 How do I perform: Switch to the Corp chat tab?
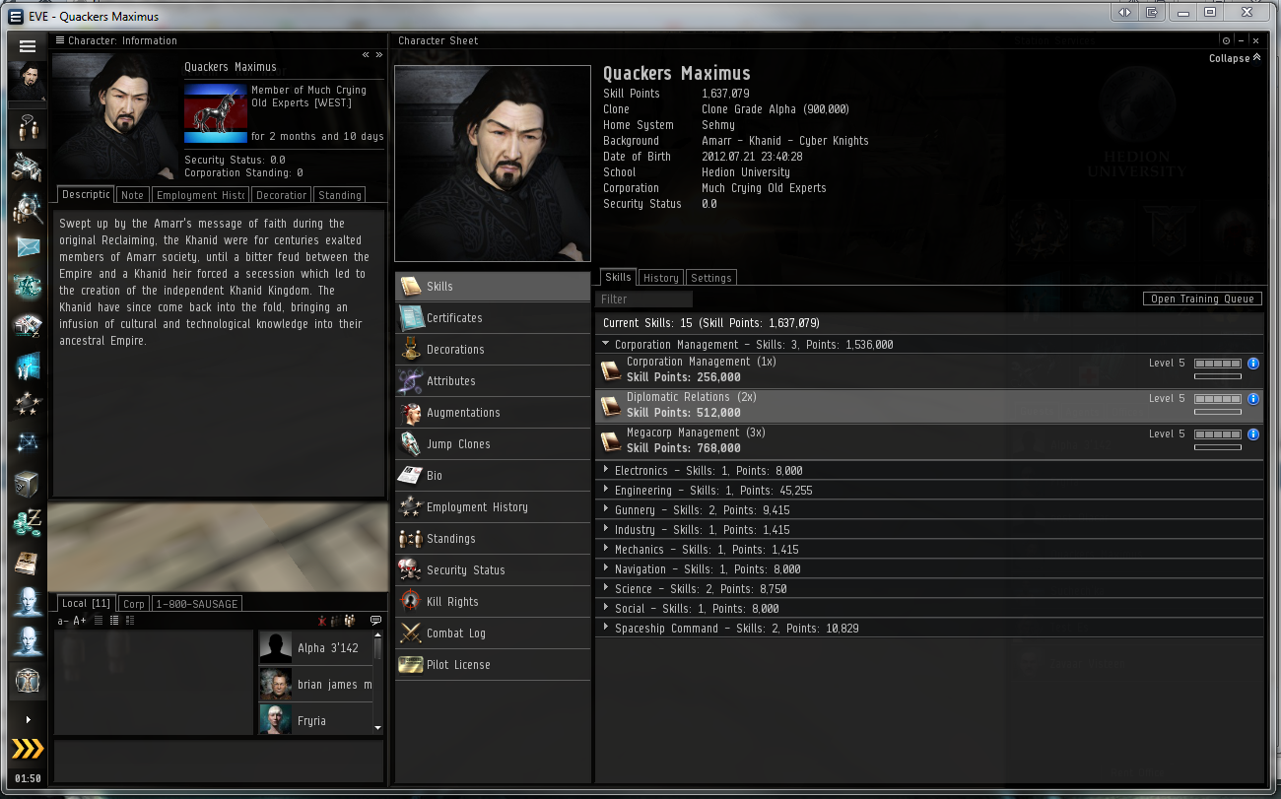point(133,604)
